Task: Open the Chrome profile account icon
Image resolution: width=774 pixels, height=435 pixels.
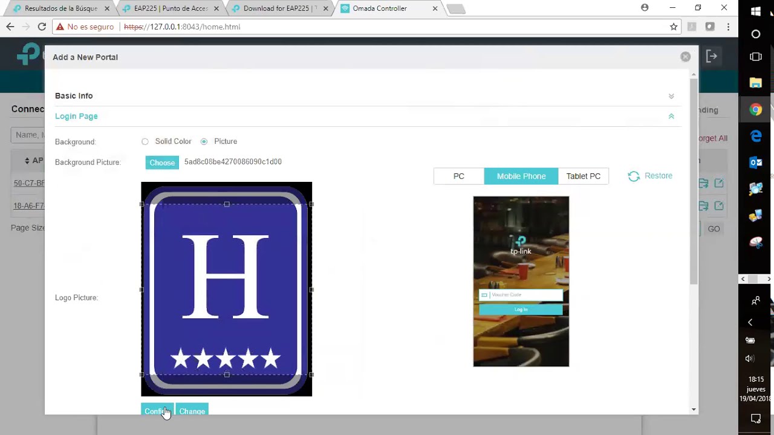Action: (645, 8)
